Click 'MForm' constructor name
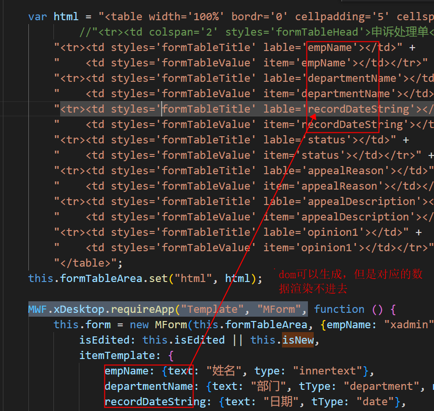 point(171,325)
